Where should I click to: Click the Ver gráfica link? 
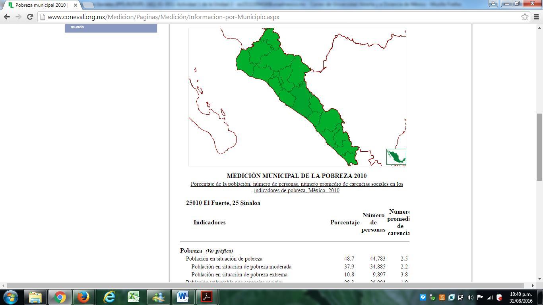coord(219,251)
